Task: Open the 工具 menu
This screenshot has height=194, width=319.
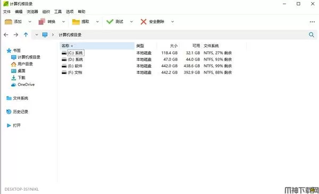Action: (x=58, y=12)
